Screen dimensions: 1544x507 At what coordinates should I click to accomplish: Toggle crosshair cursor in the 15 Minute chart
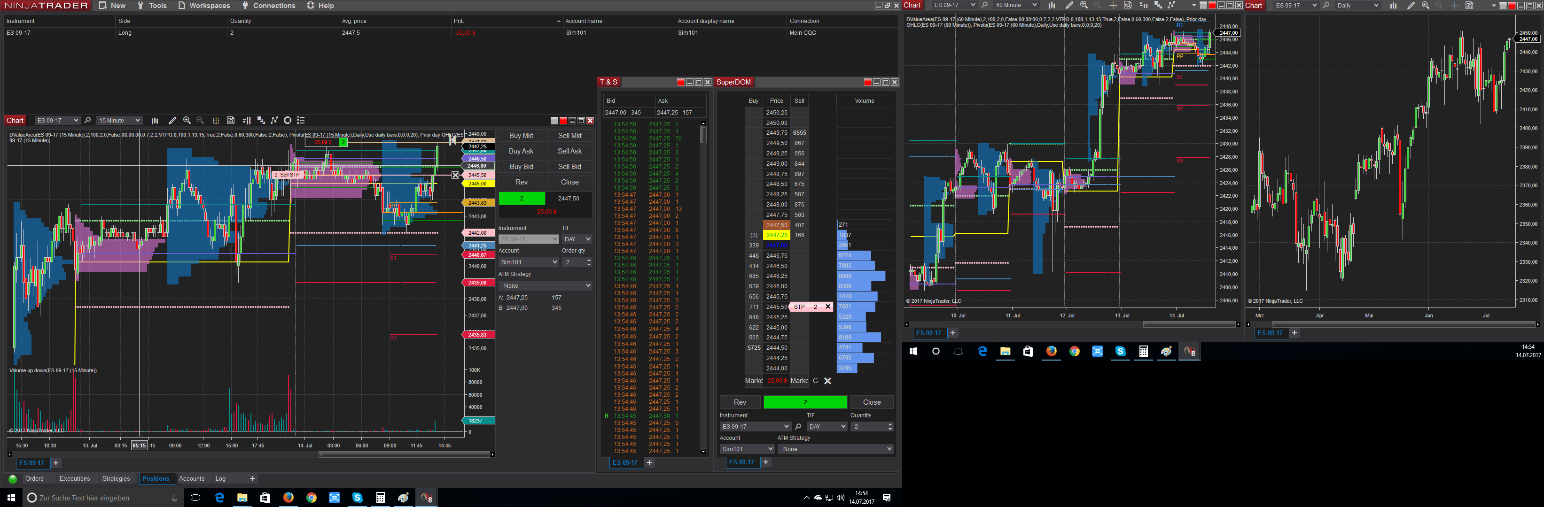(x=216, y=120)
